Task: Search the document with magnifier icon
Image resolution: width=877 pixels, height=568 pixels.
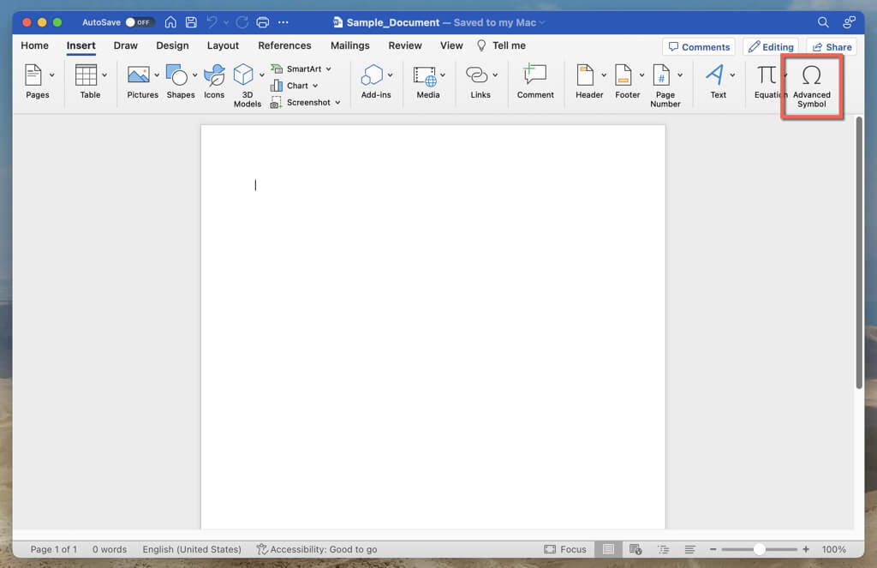Action: [x=823, y=22]
